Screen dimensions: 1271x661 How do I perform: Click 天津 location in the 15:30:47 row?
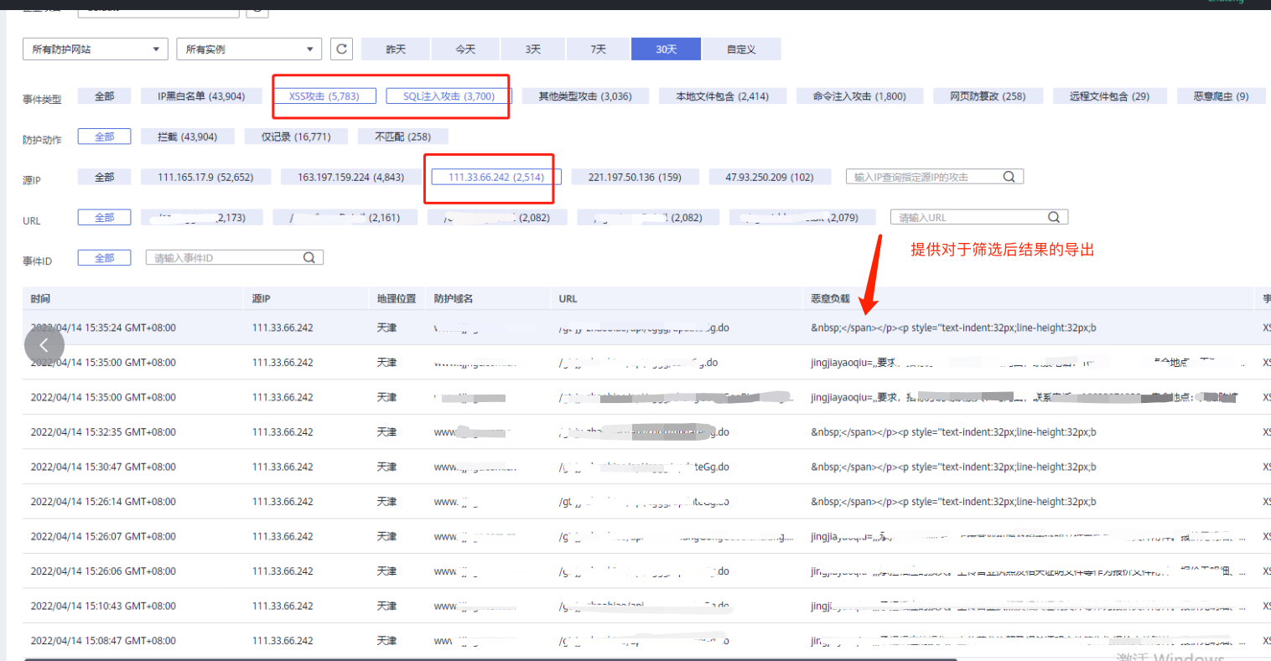click(386, 467)
